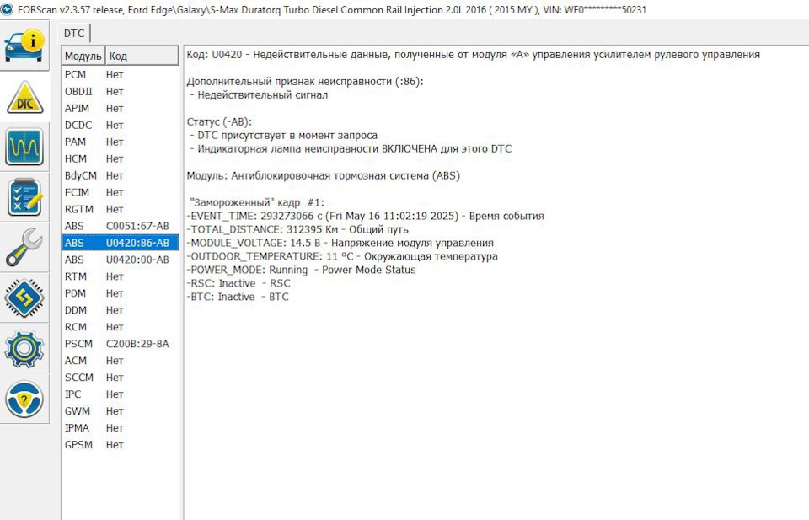The height and width of the screenshot is (520, 809).
Task: Click the OUTDOOR_TEMPERATURE 11 °C line
Action: tap(342, 256)
